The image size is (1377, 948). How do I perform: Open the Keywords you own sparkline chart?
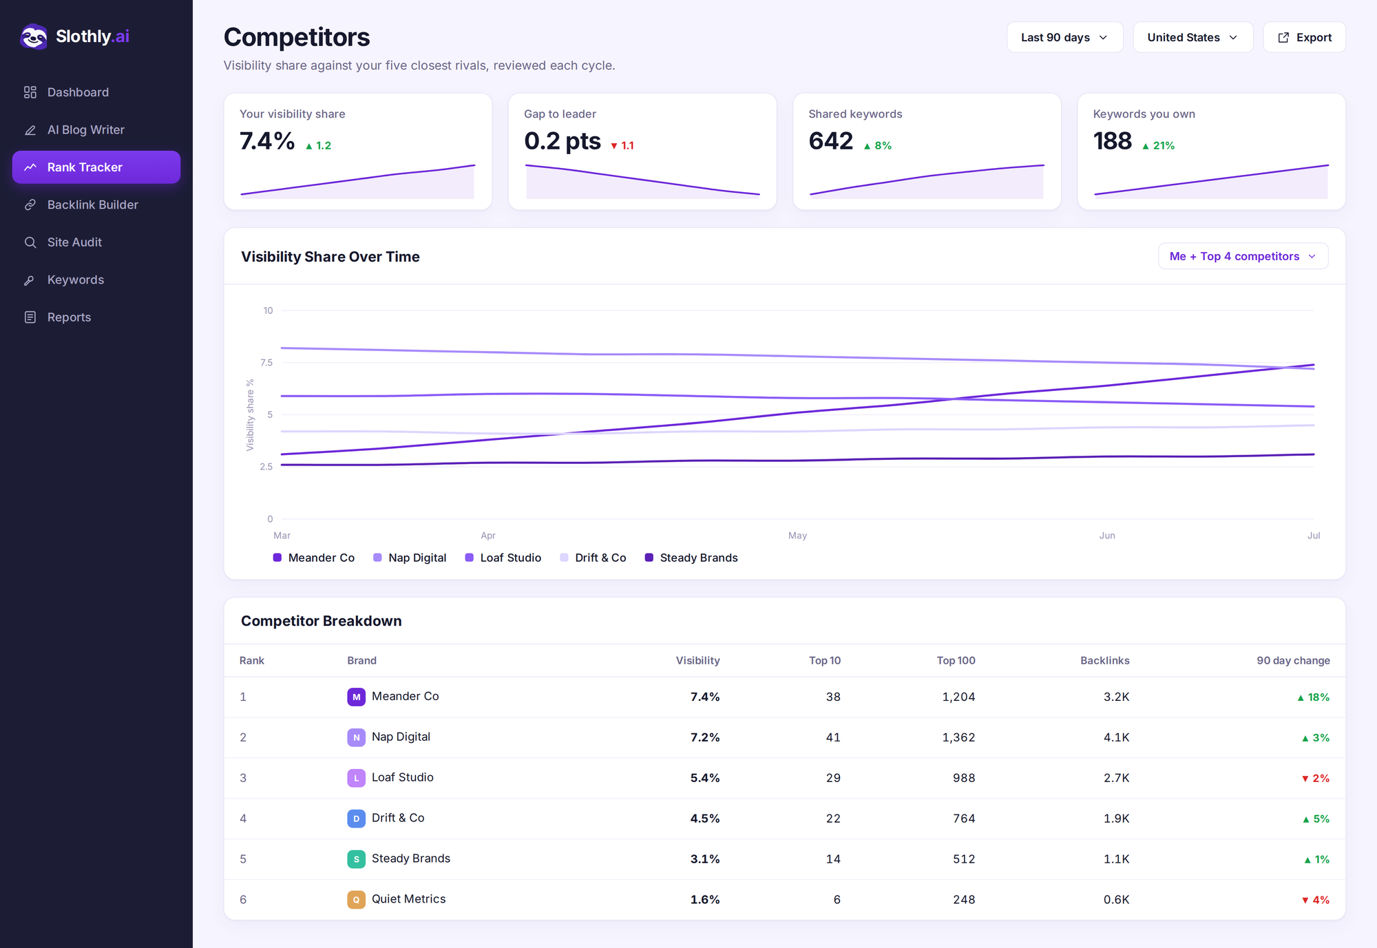click(x=1211, y=181)
